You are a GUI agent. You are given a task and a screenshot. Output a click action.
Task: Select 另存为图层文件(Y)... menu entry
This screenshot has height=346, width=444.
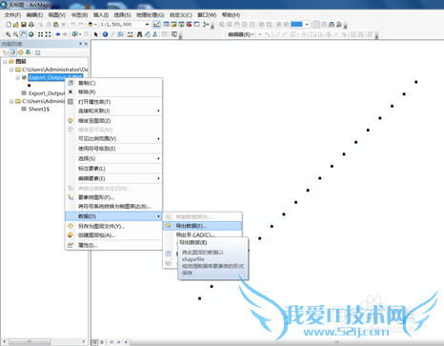[113, 226]
